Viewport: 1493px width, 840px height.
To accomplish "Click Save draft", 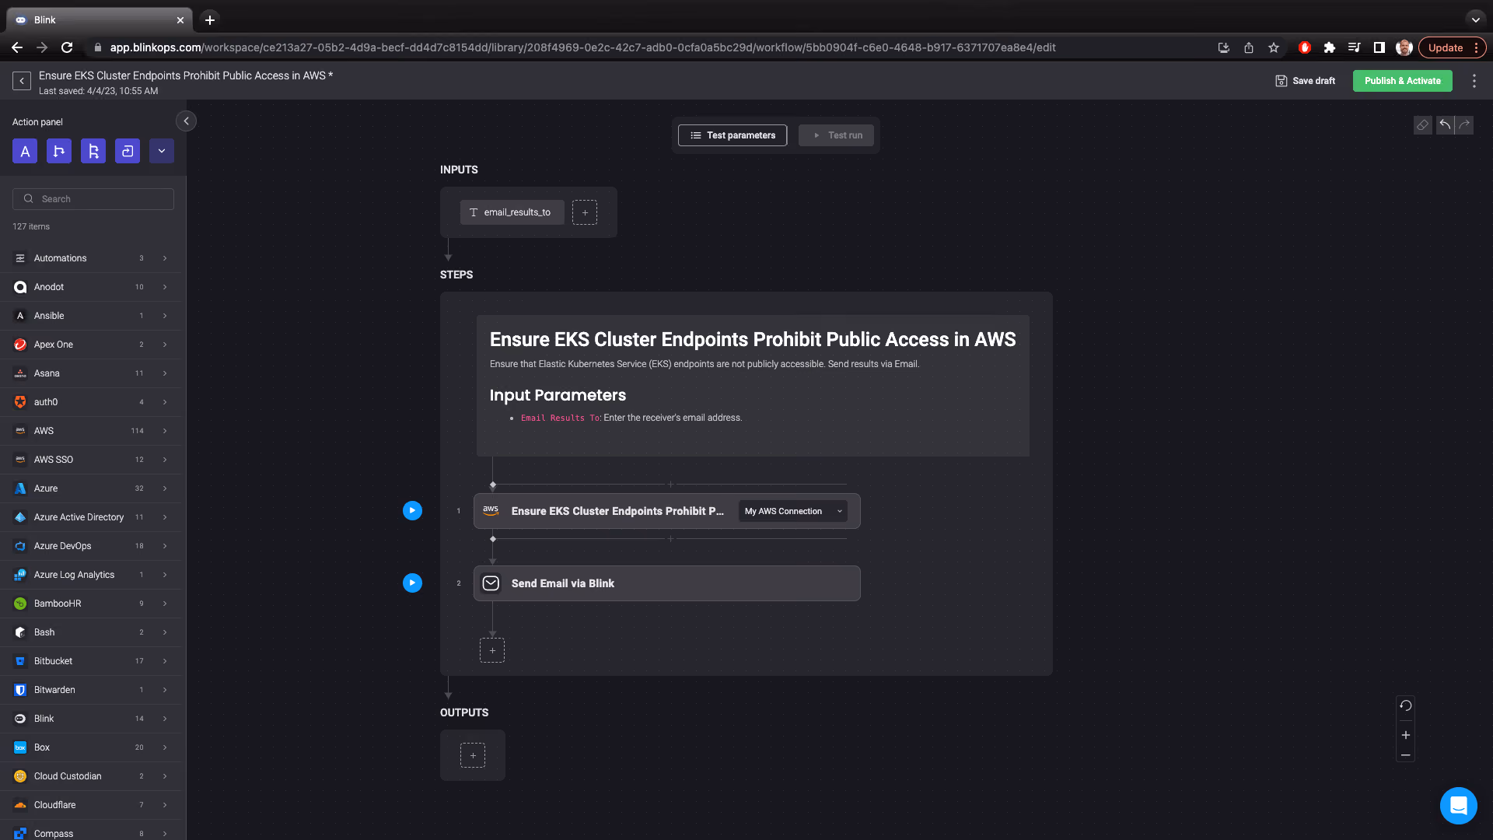I will [x=1306, y=81].
